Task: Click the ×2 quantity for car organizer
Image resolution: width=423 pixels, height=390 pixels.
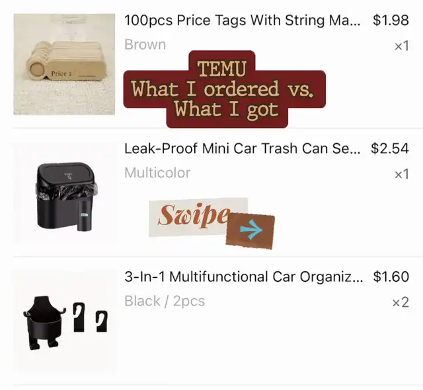Action: pos(401,302)
